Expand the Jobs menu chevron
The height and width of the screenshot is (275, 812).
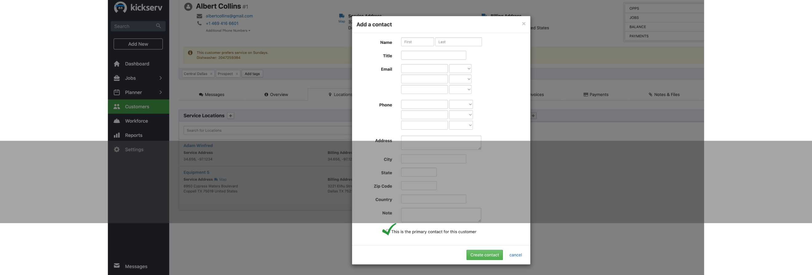(161, 78)
